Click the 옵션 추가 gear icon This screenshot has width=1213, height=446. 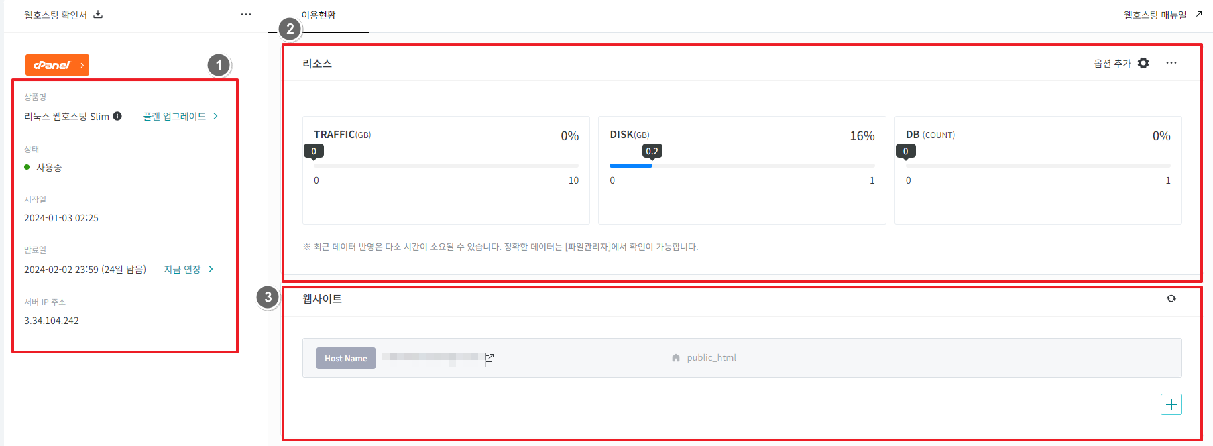tap(1143, 63)
